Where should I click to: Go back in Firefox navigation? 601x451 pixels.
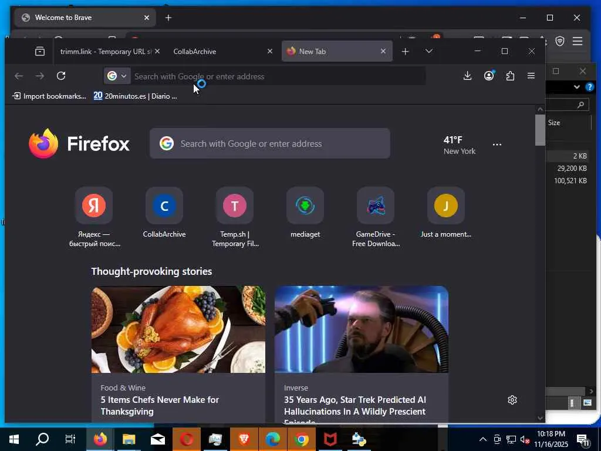19,76
